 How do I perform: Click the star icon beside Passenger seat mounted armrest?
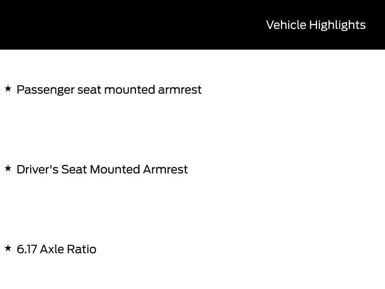[x=8, y=89]
